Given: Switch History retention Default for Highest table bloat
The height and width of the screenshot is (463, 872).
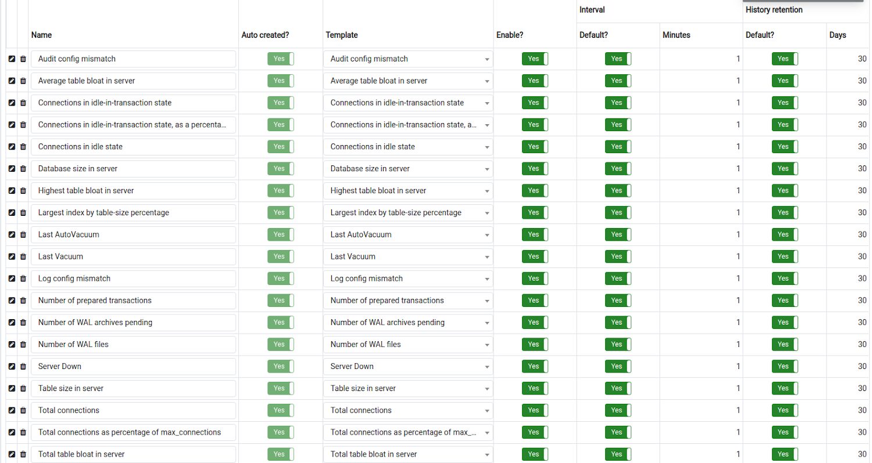Looking at the screenshot, I should point(785,190).
